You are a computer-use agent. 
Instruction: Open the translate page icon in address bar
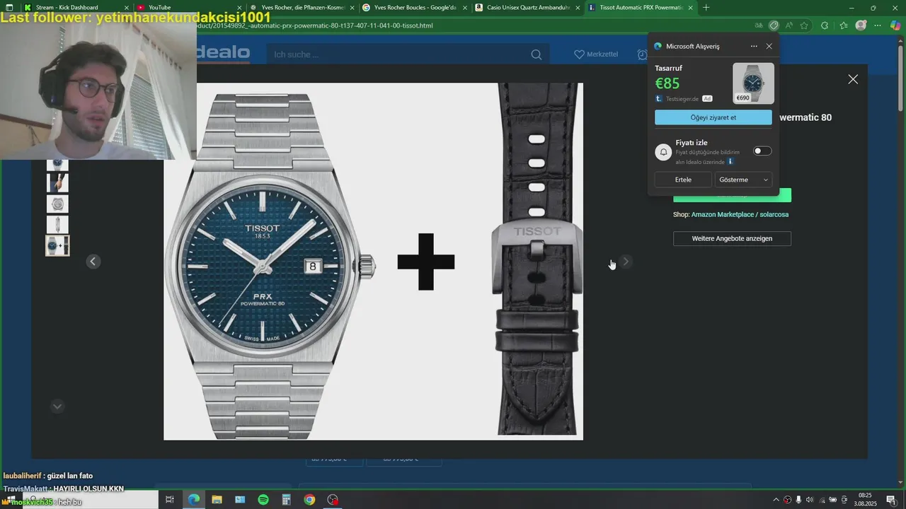pos(759,25)
